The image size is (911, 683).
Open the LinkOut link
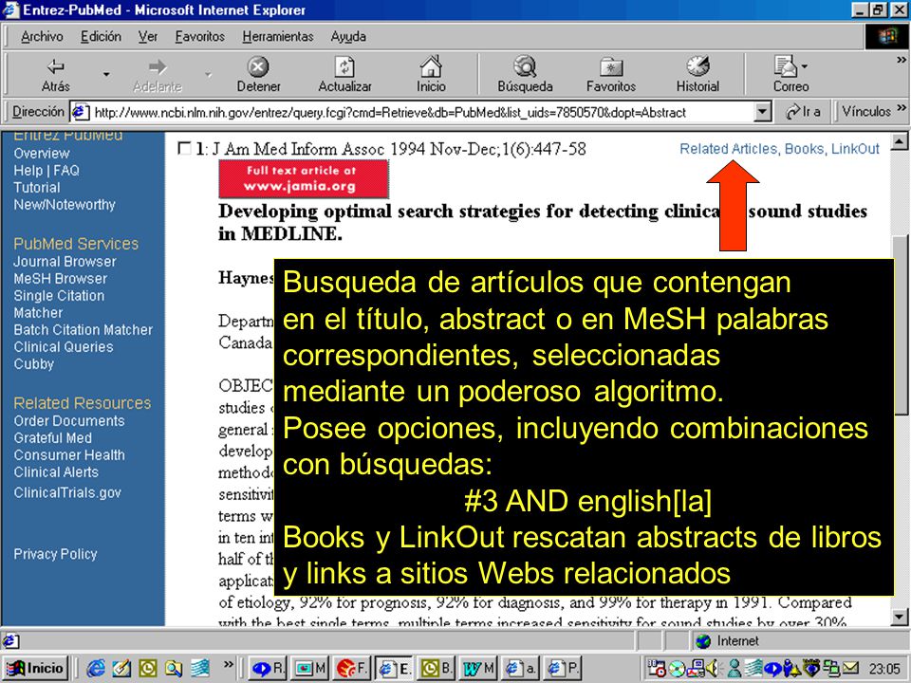tap(855, 149)
